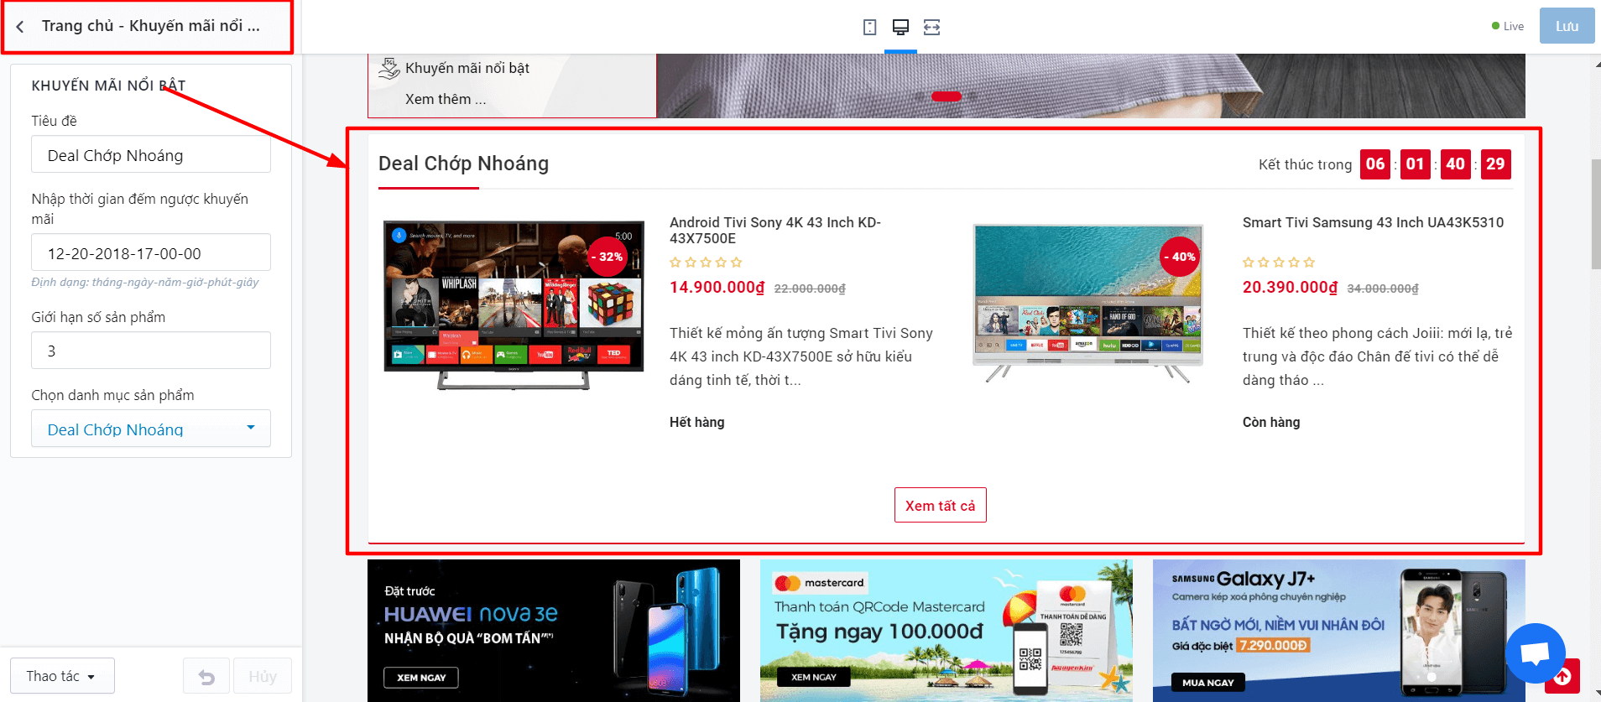Image resolution: width=1601 pixels, height=702 pixels.
Task: Click the star rating of the Samsung Tivi
Action: click(1279, 263)
